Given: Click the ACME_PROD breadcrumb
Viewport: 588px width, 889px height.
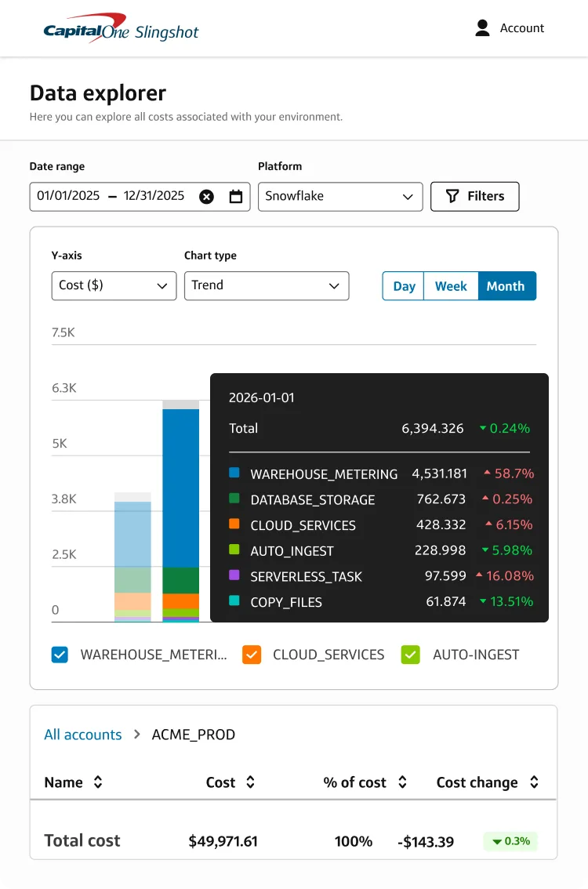Looking at the screenshot, I should [194, 735].
